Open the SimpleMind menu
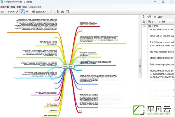 click(34, 7)
